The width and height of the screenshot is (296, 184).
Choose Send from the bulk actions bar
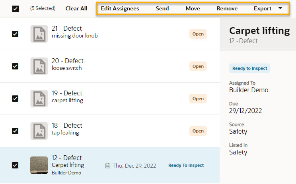click(162, 8)
